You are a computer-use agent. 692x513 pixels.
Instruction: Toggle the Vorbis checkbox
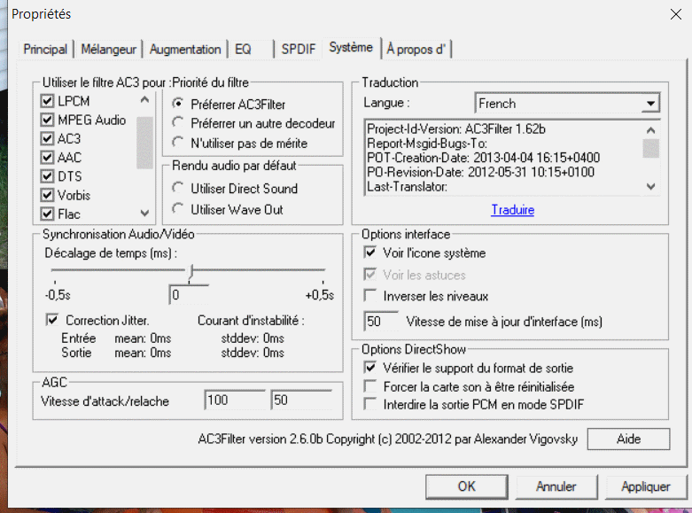[47, 195]
